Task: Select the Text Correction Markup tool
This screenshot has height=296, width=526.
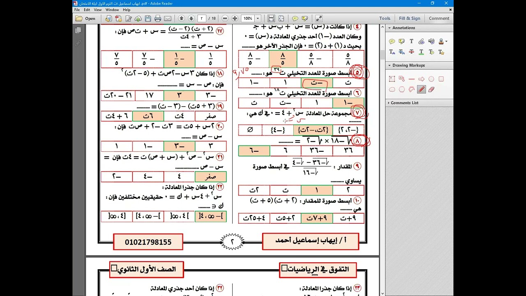Action: [x=441, y=52]
